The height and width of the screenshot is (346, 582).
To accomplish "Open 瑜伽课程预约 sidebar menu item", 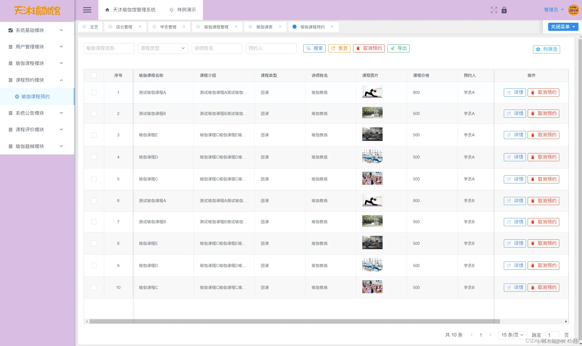I will pyautogui.click(x=35, y=97).
